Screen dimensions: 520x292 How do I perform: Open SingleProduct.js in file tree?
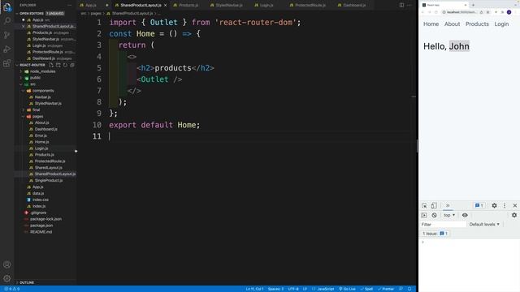pyautogui.click(x=49, y=180)
